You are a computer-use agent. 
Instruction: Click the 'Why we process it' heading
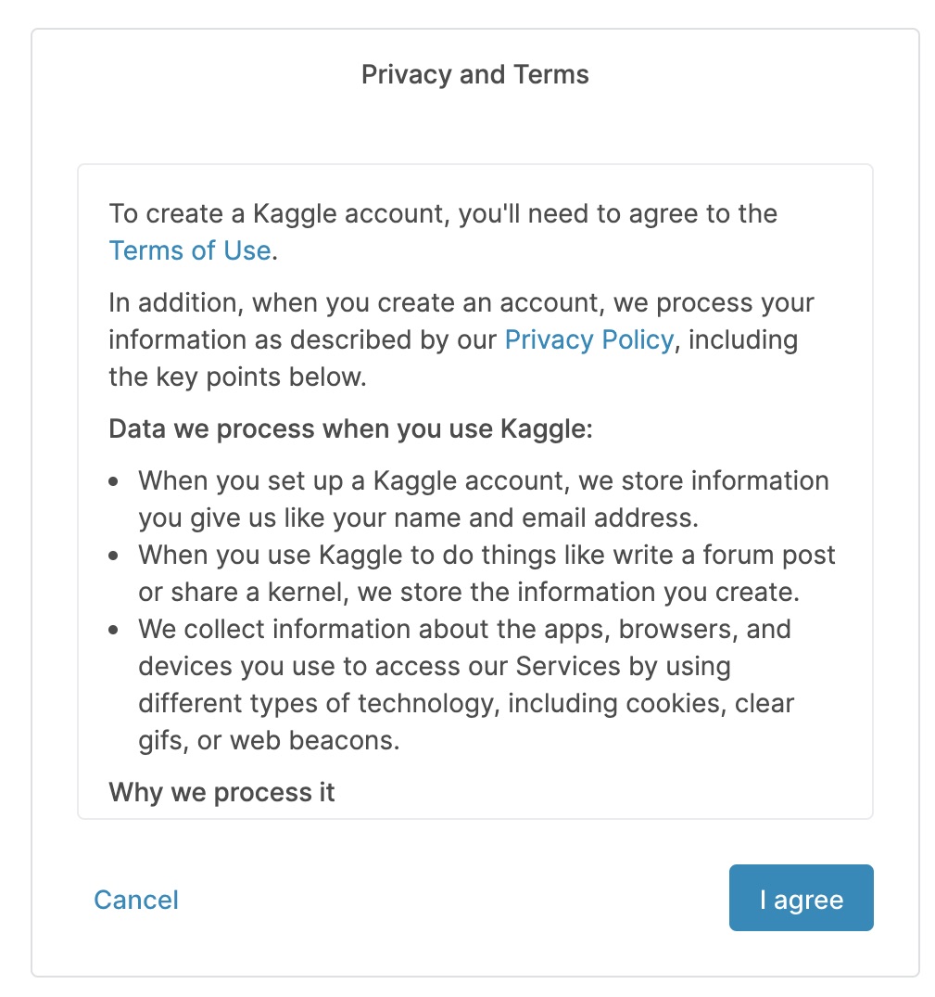pos(221,792)
